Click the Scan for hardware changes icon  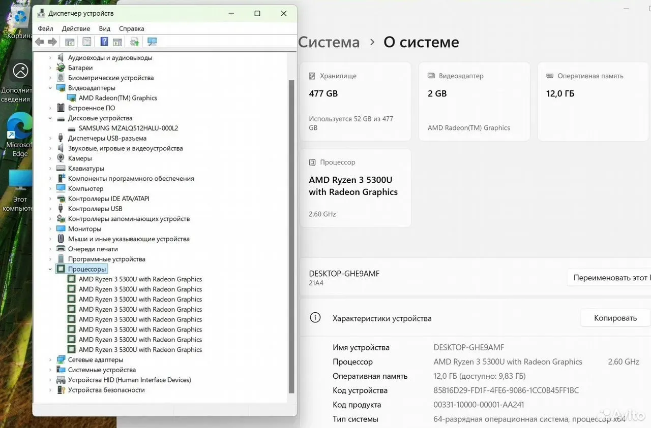tap(152, 42)
